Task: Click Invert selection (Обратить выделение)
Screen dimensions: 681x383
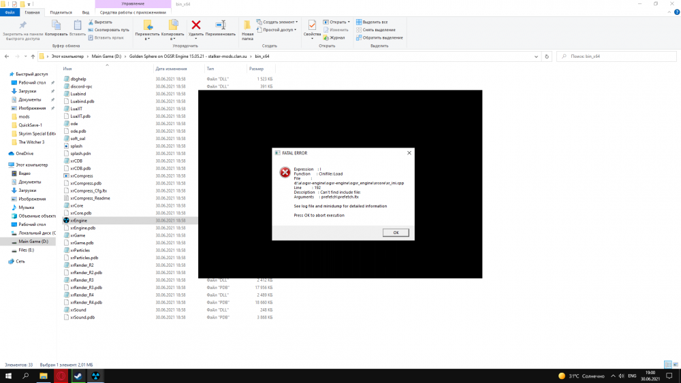Action: pos(379,37)
